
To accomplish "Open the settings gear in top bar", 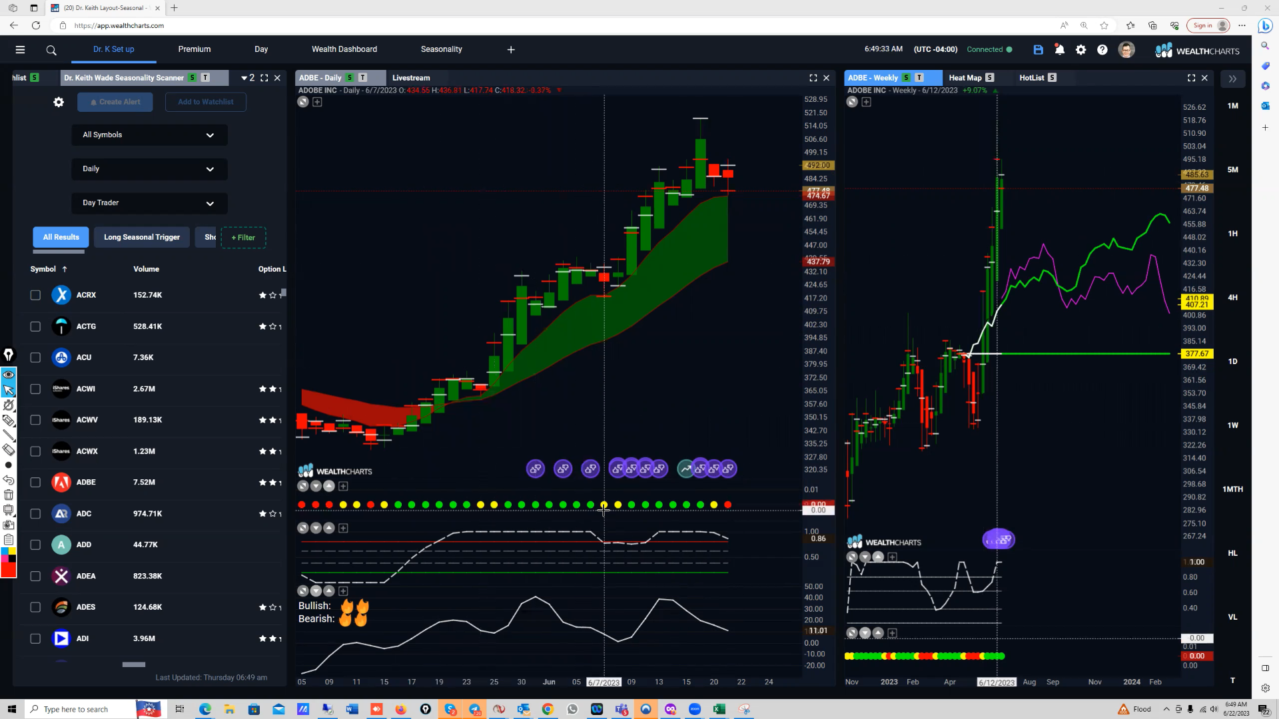I will click(1080, 49).
